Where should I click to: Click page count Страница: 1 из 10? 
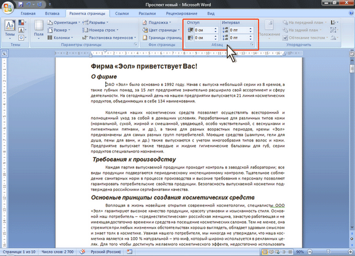click(19, 251)
